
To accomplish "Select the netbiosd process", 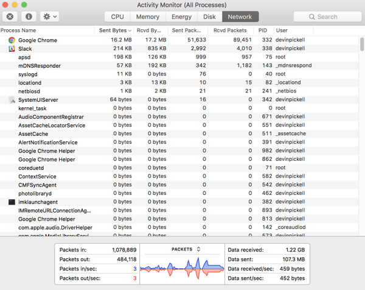I will (x=29, y=91).
